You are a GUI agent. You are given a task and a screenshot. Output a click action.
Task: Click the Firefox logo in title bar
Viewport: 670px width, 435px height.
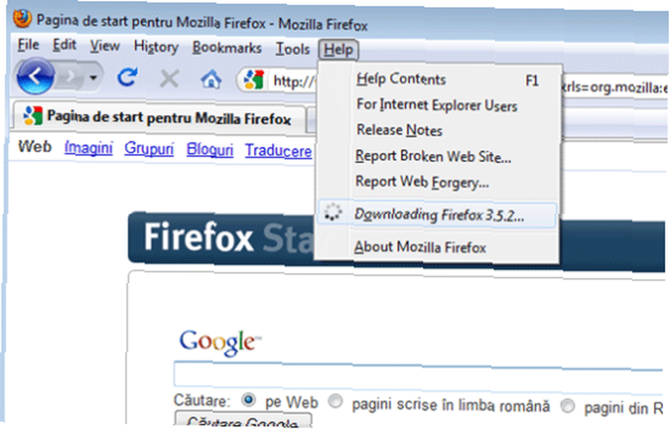[22, 18]
